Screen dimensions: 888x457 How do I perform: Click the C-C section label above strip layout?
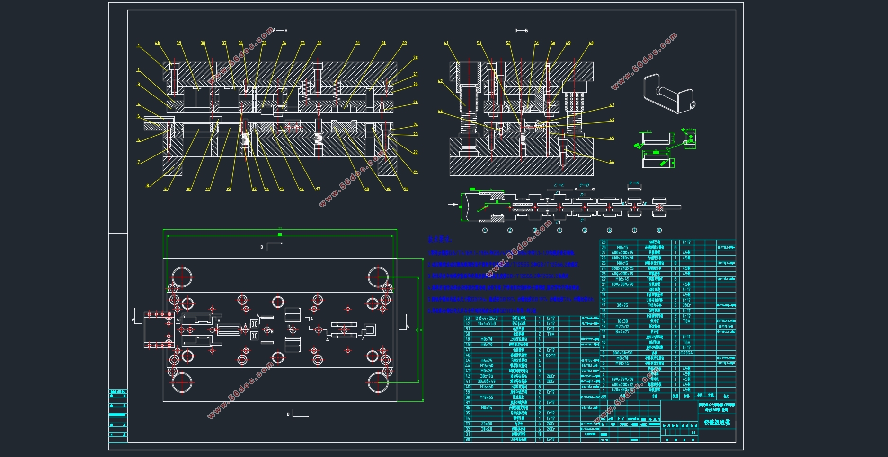[559, 186]
